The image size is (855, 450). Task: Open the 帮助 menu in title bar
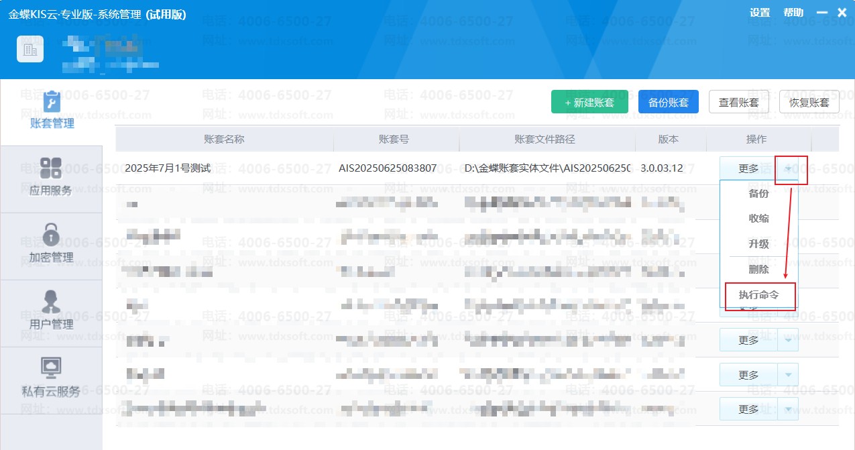click(x=793, y=13)
